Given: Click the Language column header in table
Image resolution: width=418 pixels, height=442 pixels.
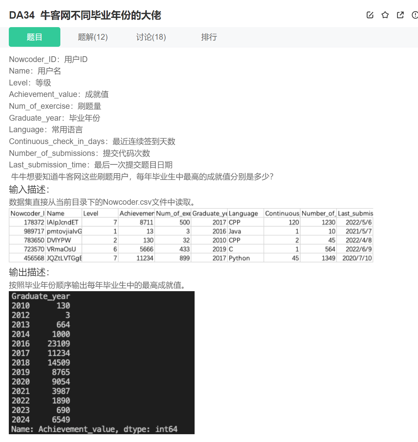Looking at the screenshot, I should pos(246,213).
